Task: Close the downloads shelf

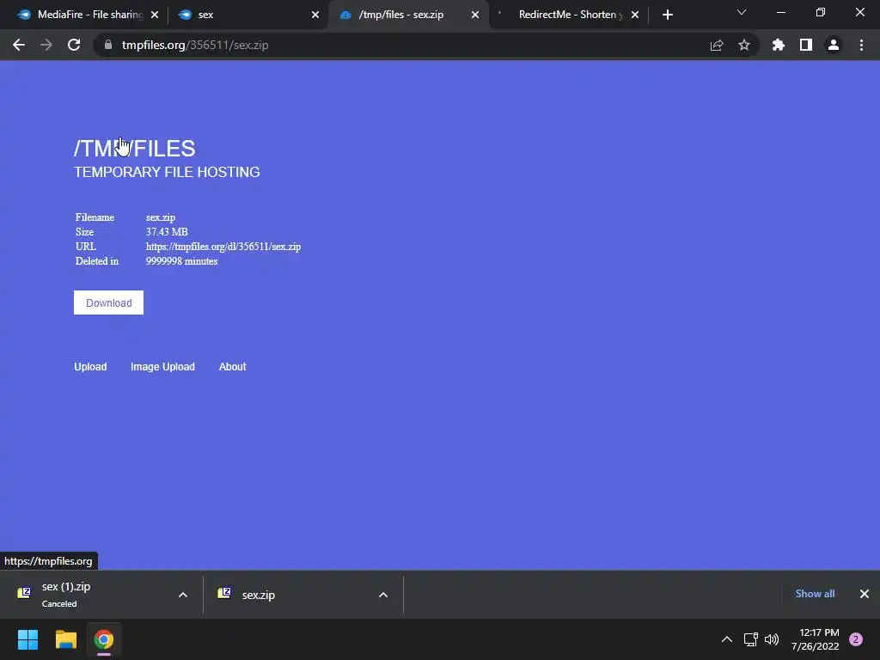Action: (865, 594)
